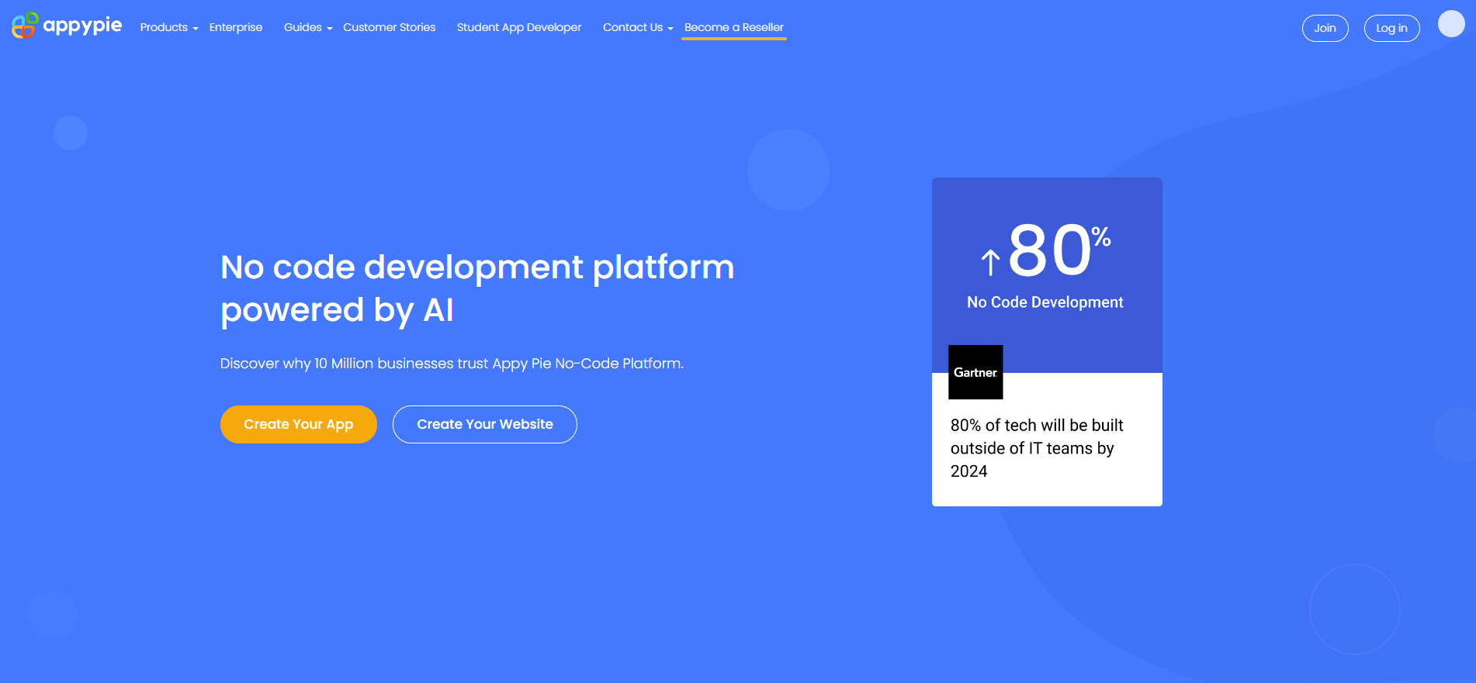Select Student App Developer menu item

519,27
